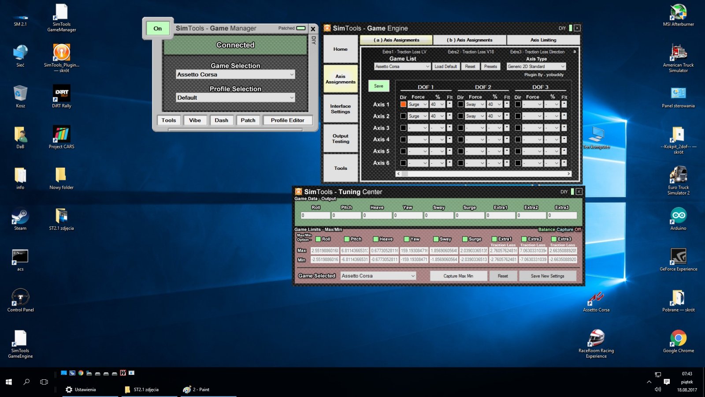Toggle Axis 1 DOF 1 direction checkbox
Image resolution: width=705 pixels, height=397 pixels.
403,105
